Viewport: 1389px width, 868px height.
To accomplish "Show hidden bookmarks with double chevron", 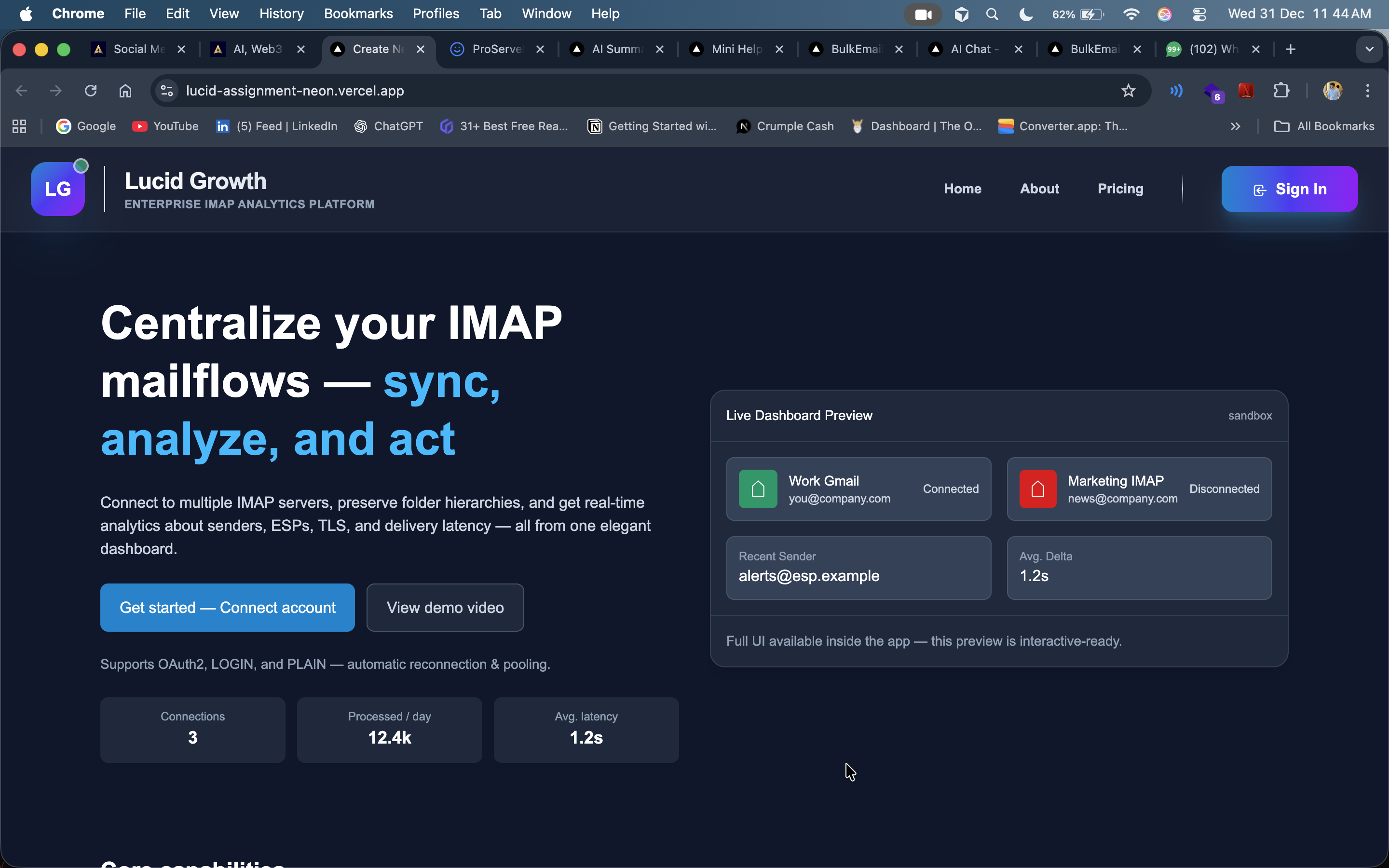I will pyautogui.click(x=1235, y=126).
